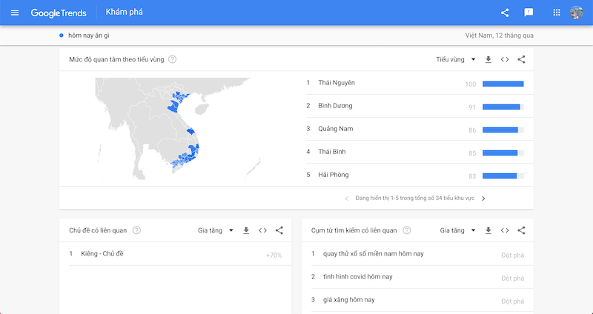The height and width of the screenshot is (314, 593).
Task: Click the Google Trends logo
Action: coord(59,13)
